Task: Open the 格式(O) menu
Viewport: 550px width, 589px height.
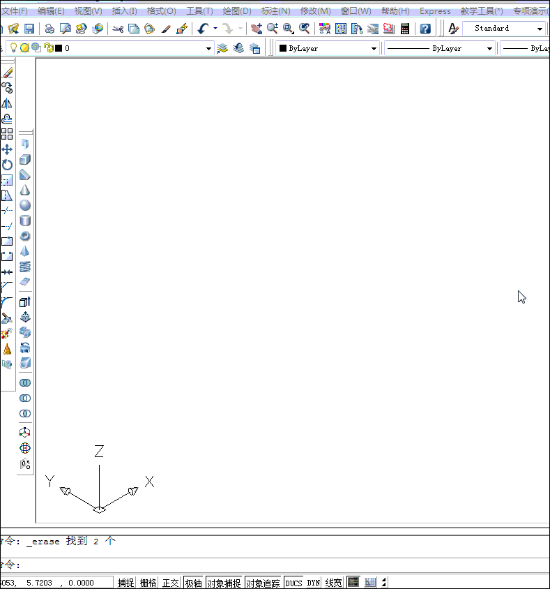Action: coord(161,11)
